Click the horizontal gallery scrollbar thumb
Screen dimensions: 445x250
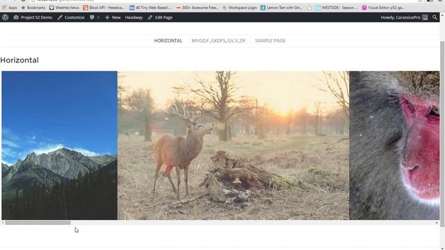(x=38, y=223)
